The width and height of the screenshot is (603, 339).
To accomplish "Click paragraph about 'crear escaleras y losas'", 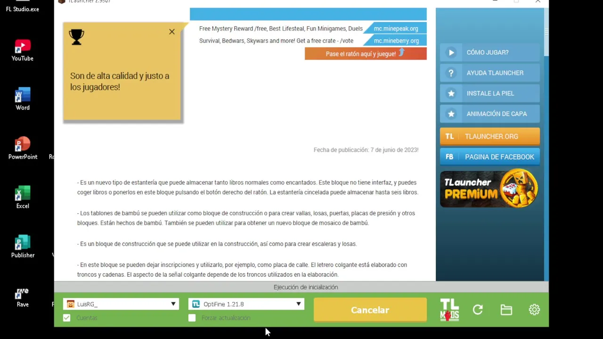I will coord(217,244).
